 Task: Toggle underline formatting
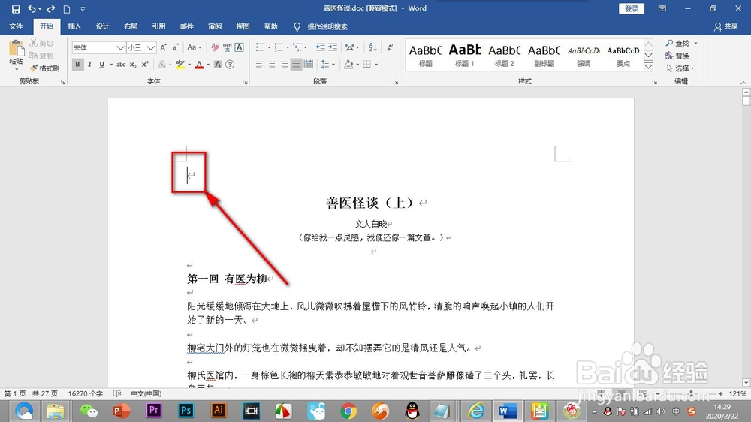pos(101,64)
